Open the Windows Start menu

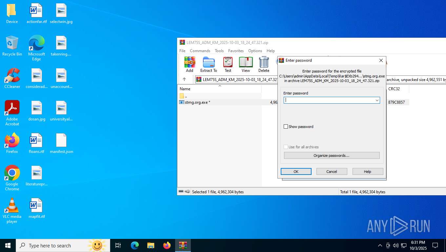tap(8, 245)
